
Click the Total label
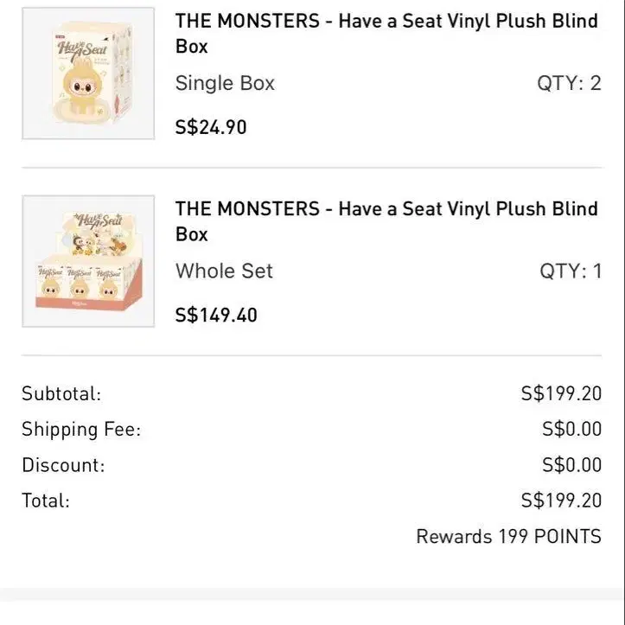[46, 500]
